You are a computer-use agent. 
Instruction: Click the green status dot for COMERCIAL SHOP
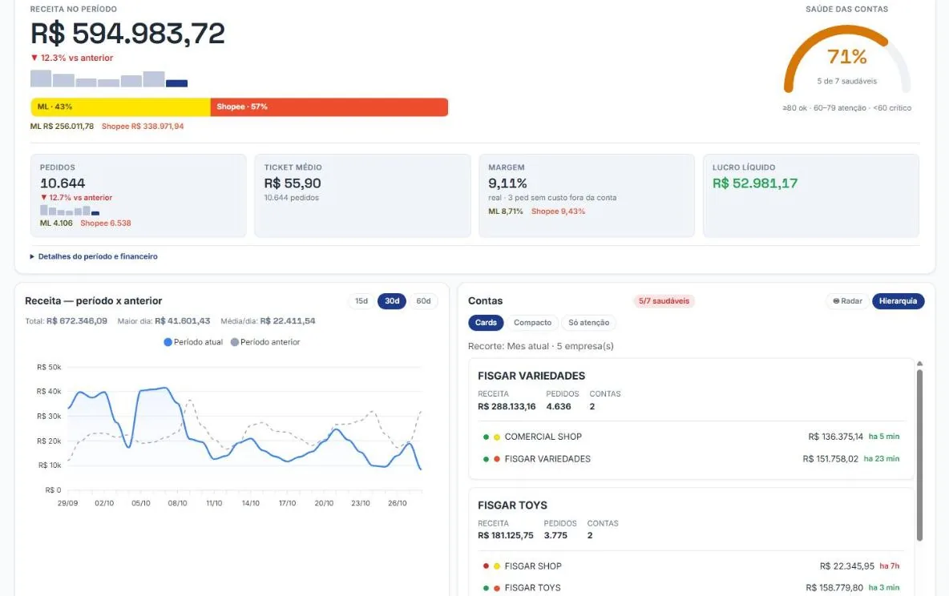click(x=486, y=437)
